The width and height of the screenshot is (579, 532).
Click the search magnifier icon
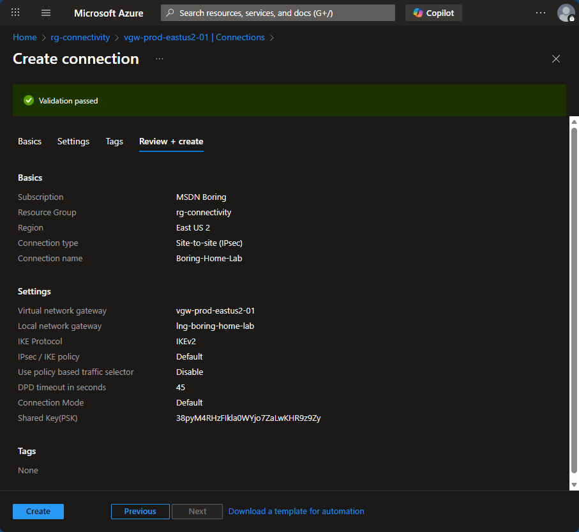[x=170, y=13]
